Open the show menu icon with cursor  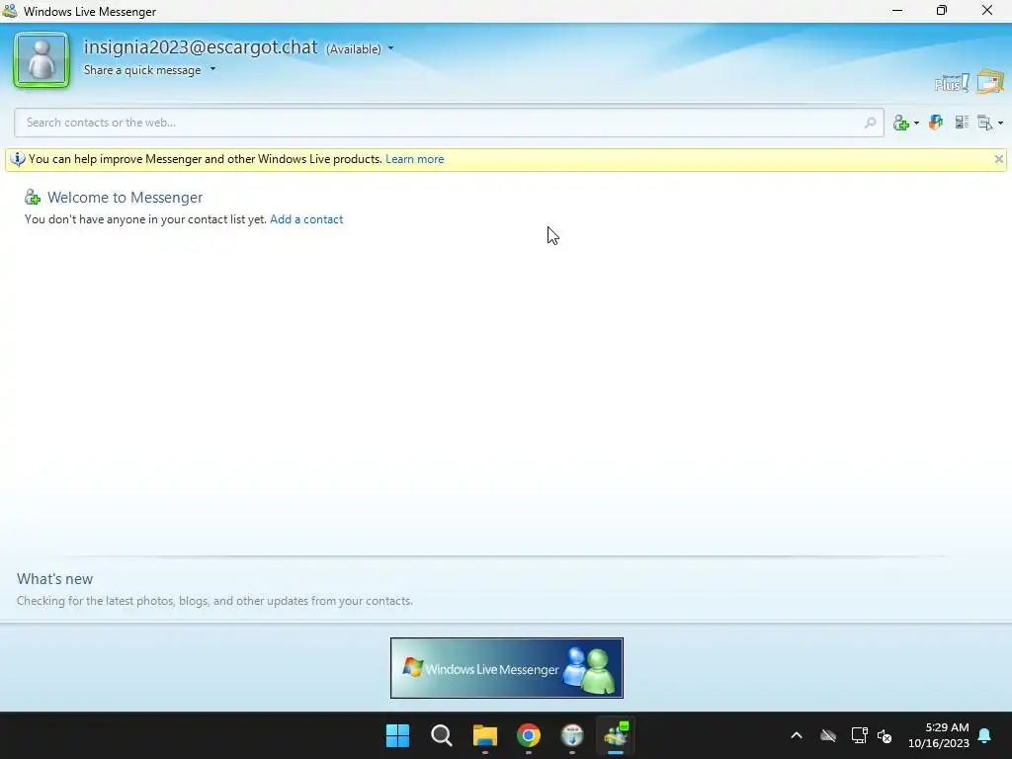(x=985, y=123)
